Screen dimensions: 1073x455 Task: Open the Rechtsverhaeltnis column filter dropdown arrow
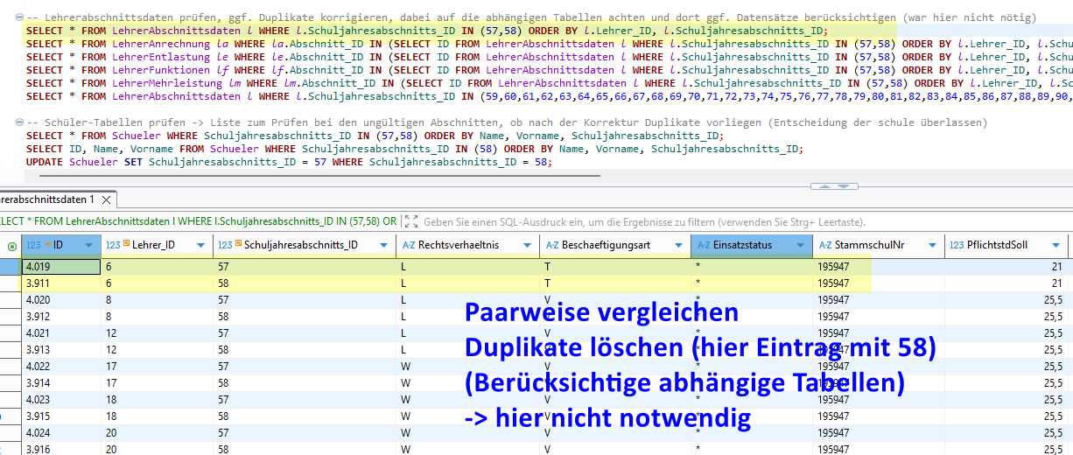pos(528,246)
